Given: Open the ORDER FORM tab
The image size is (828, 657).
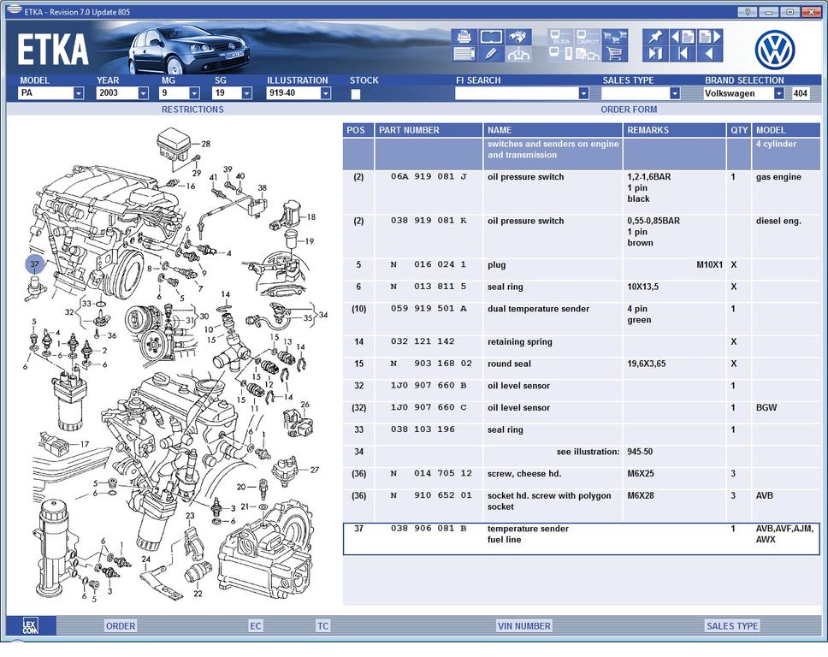Looking at the screenshot, I should click(x=629, y=109).
